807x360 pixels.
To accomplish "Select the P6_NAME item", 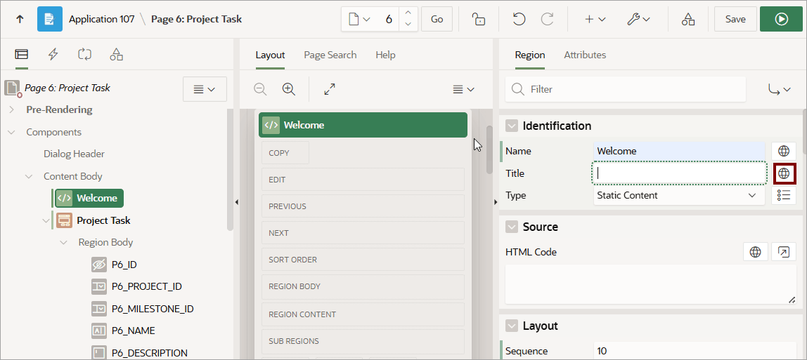I will tap(122, 331).
